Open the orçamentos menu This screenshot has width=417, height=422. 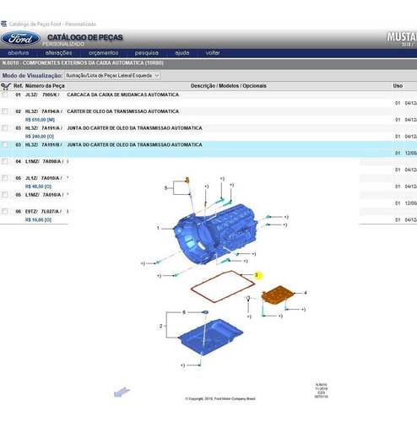(103, 53)
